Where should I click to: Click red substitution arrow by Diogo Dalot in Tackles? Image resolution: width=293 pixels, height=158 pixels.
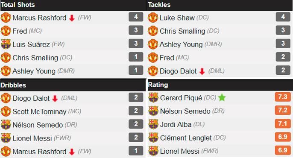point(202,71)
